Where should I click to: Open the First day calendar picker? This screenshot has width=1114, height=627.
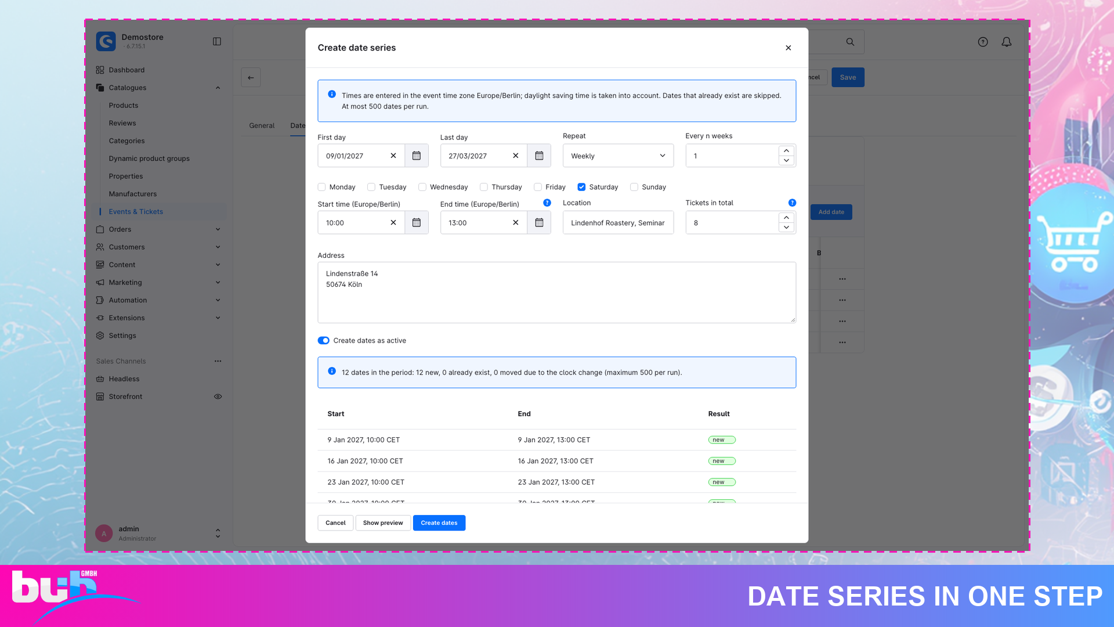click(416, 156)
